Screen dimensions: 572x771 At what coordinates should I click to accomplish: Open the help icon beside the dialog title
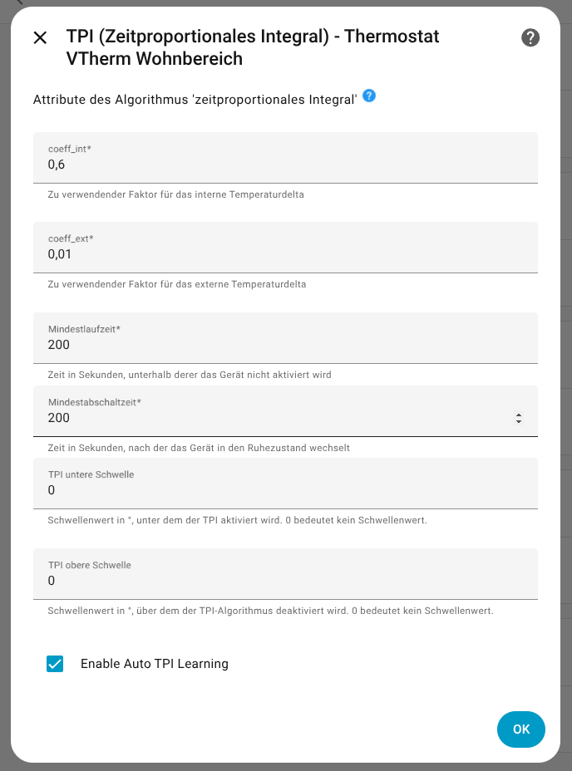[530, 37]
